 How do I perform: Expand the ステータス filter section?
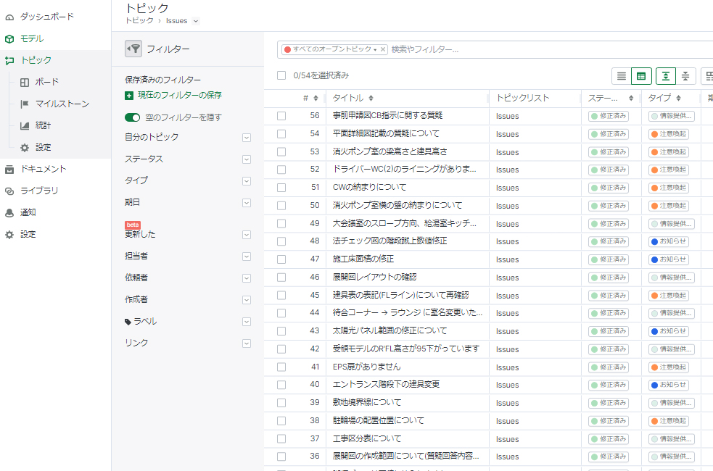pyautogui.click(x=247, y=159)
